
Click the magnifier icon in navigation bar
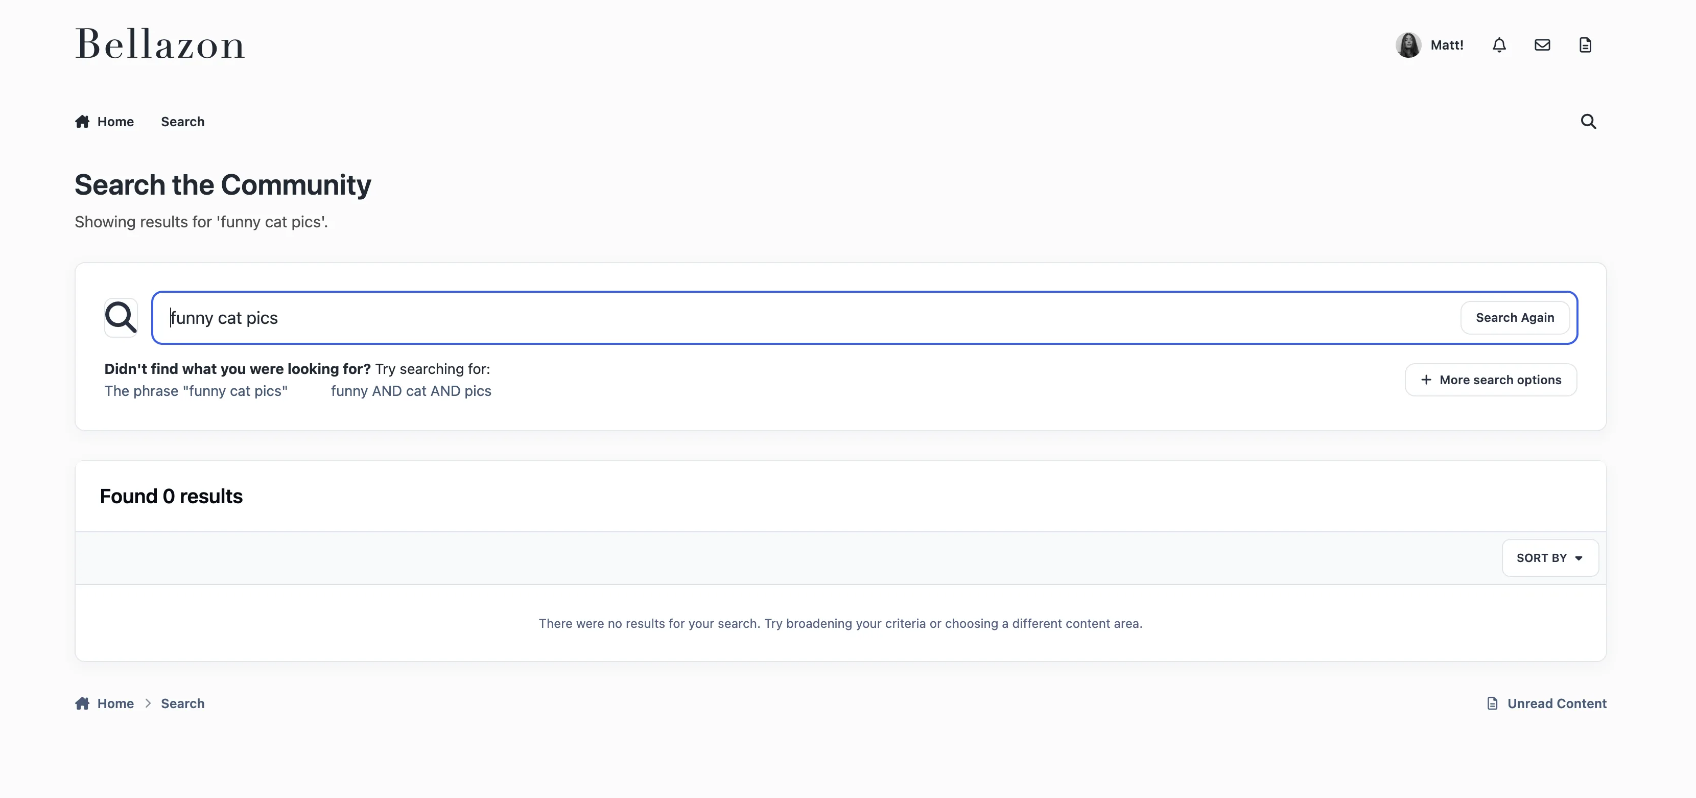[1588, 122]
